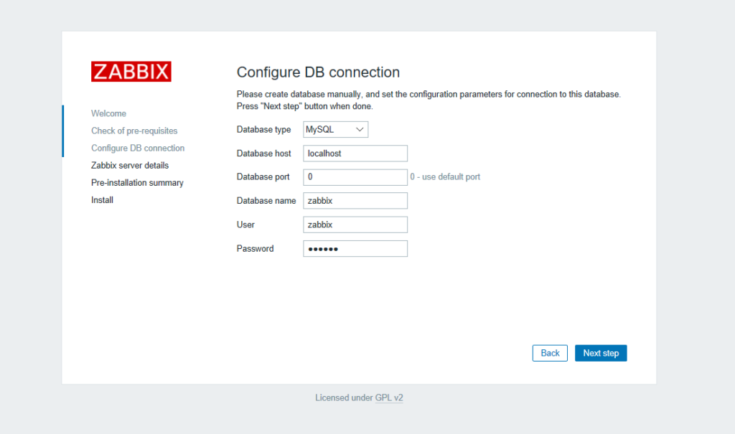
Task: Click the Zabbix logo
Action: (x=131, y=72)
